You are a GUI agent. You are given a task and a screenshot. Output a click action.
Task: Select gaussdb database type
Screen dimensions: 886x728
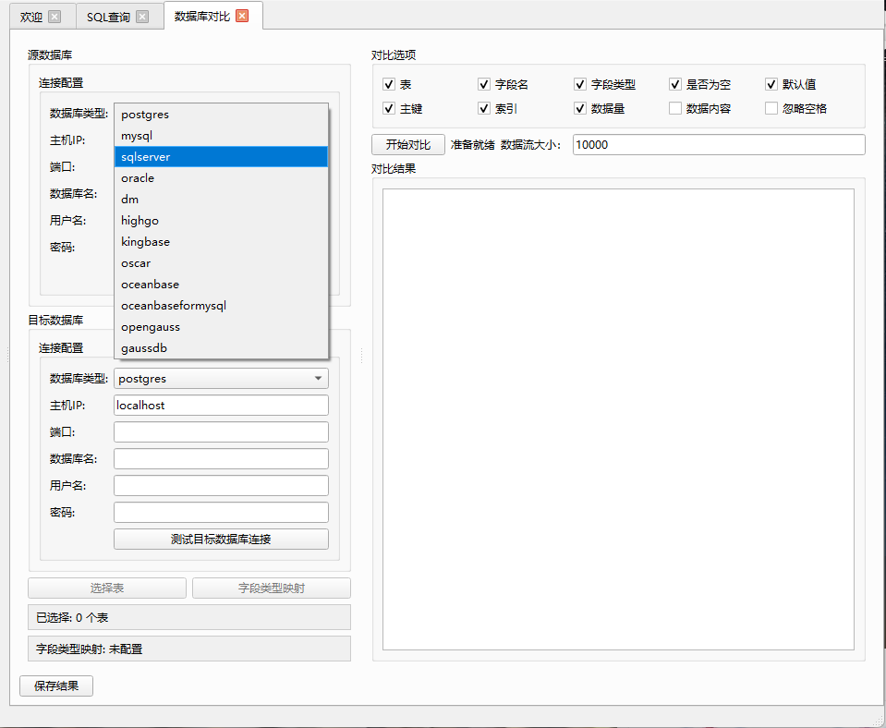tap(221, 348)
